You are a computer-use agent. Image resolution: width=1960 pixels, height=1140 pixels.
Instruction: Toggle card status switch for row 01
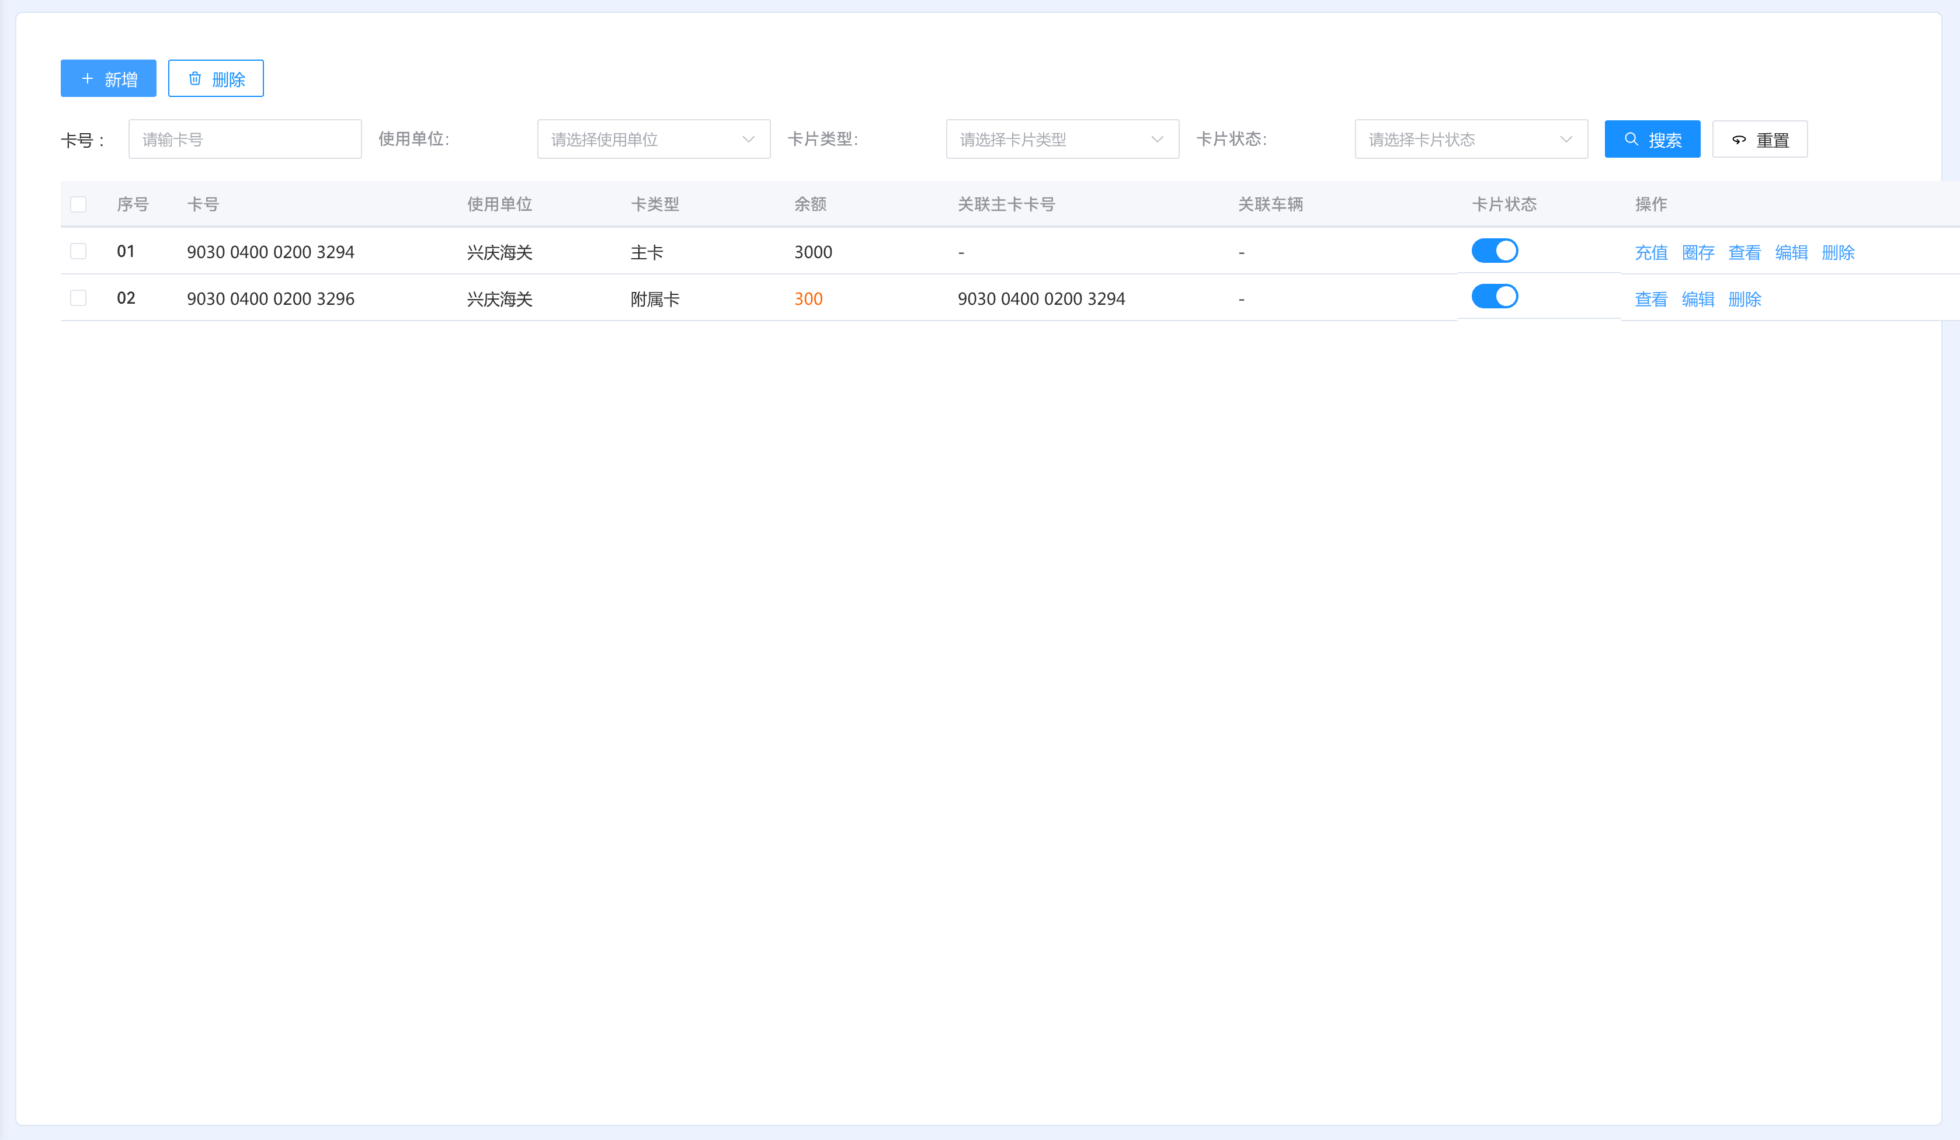(1494, 251)
